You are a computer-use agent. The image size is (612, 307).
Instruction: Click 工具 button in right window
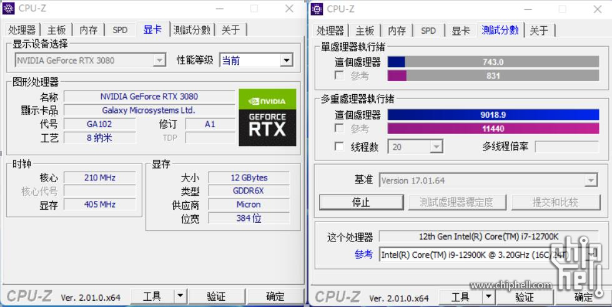coord(461,297)
